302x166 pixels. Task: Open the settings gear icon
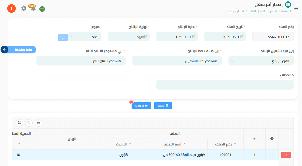coord(24,8)
